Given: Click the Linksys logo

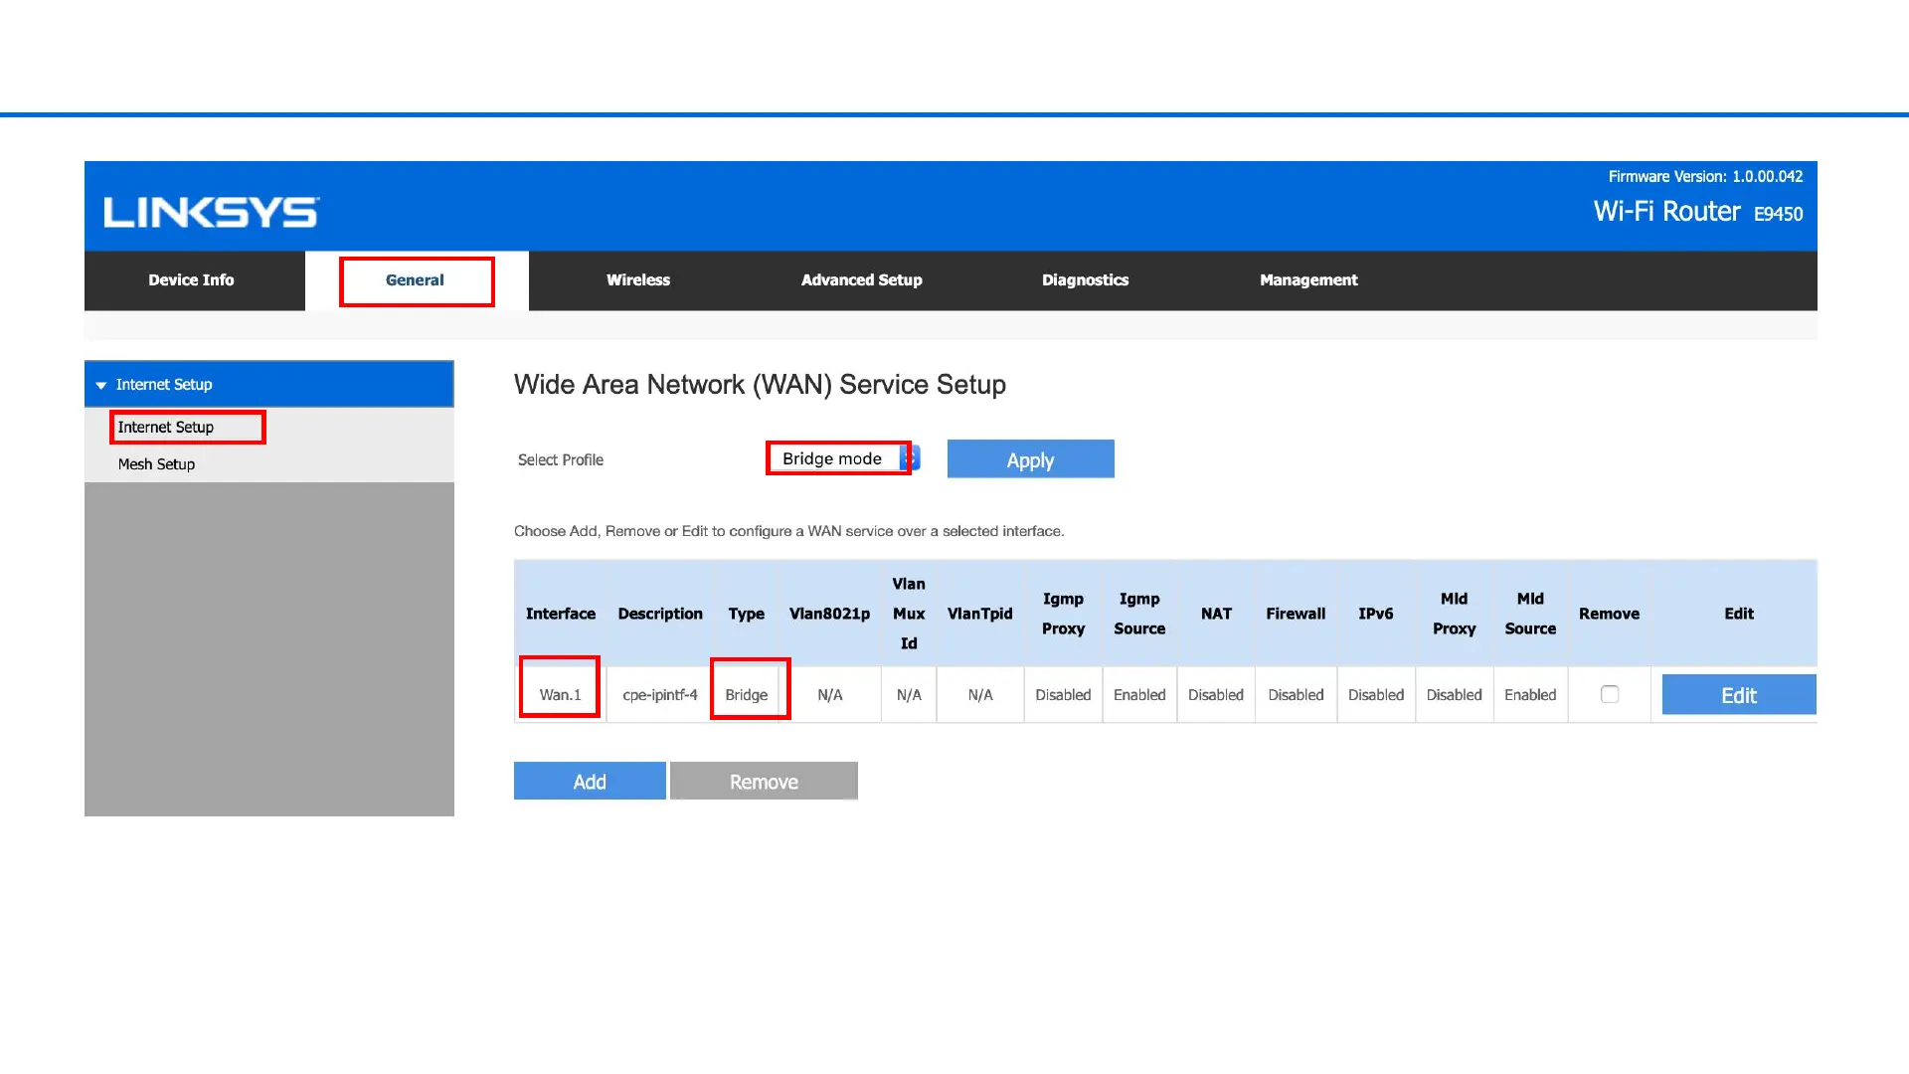Looking at the screenshot, I should [x=211, y=212].
